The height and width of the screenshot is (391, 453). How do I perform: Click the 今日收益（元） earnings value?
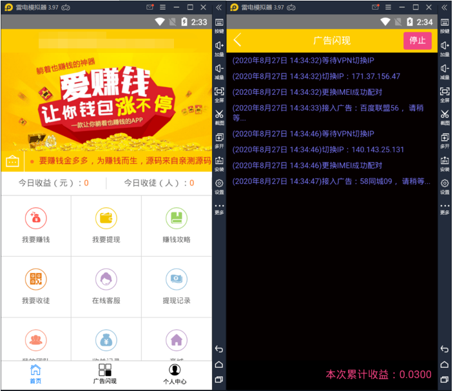[x=86, y=183]
